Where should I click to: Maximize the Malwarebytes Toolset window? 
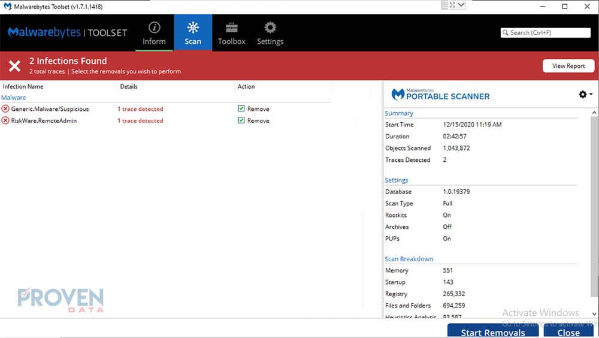coord(565,7)
